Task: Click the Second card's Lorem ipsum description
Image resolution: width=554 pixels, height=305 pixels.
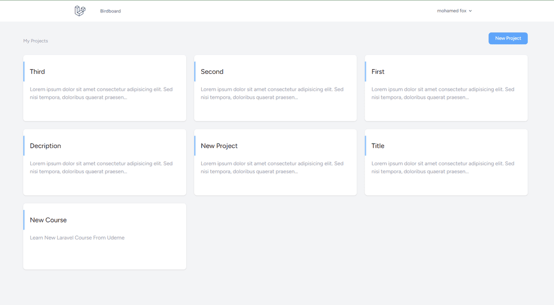Action: click(272, 93)
